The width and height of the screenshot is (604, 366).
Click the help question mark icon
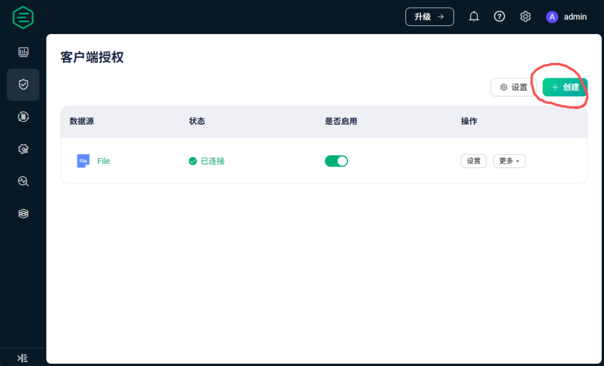(x=500, y=17)
